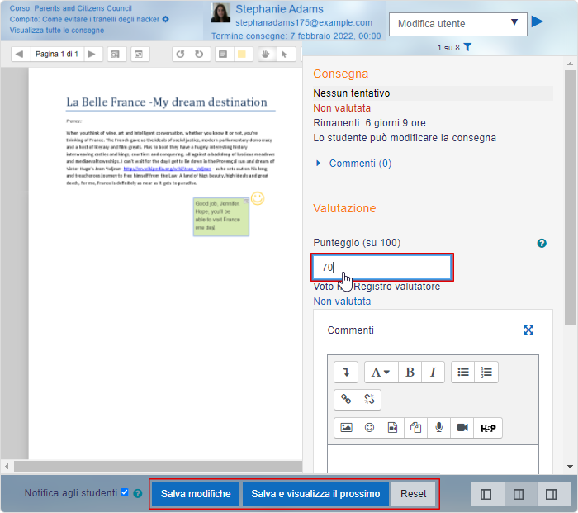The height and width of the screenshot is (513, 578).
Task: Go to previous page in PDF viewer
Action: [x=20, y=55]
